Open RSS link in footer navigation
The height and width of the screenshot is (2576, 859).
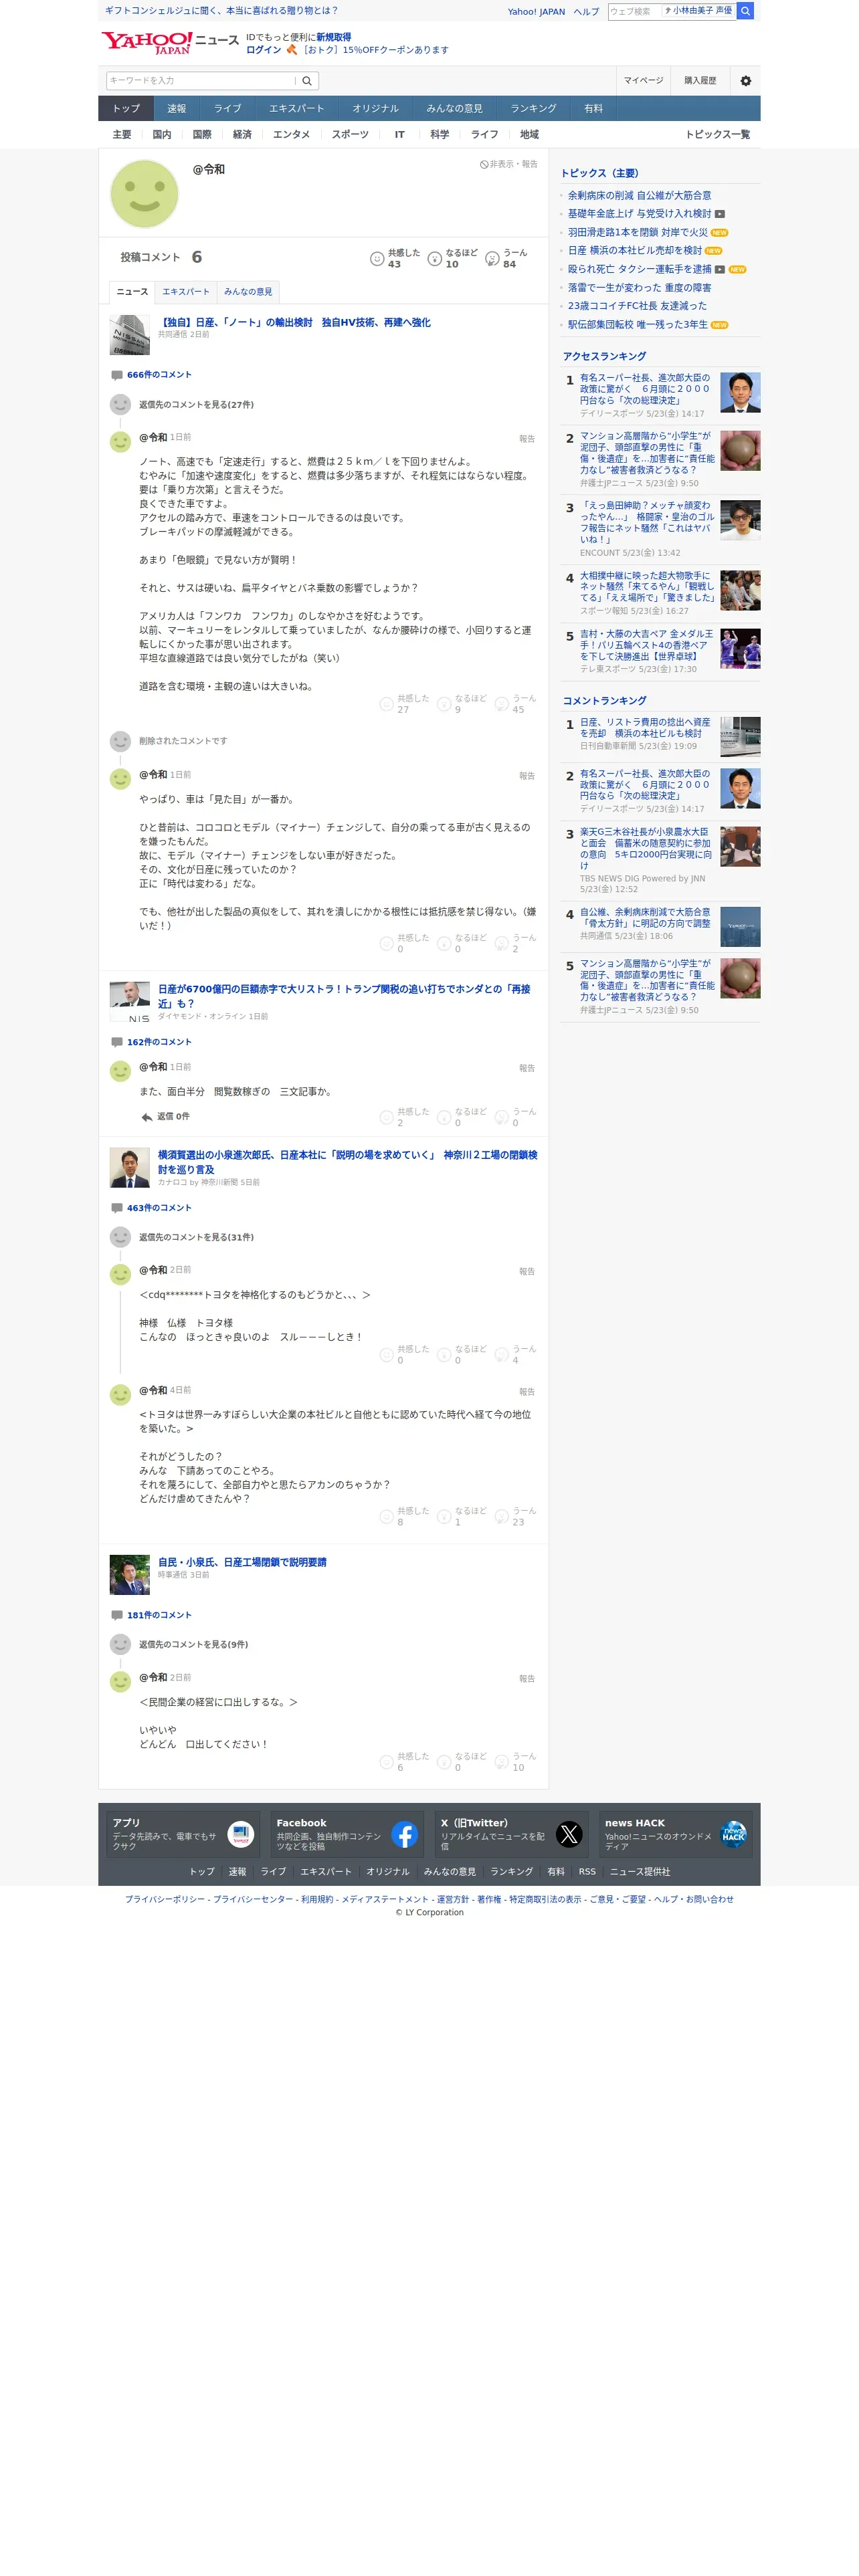tap(587, 1872)
